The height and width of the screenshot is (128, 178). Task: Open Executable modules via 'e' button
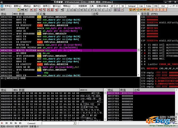coord(71,10)
